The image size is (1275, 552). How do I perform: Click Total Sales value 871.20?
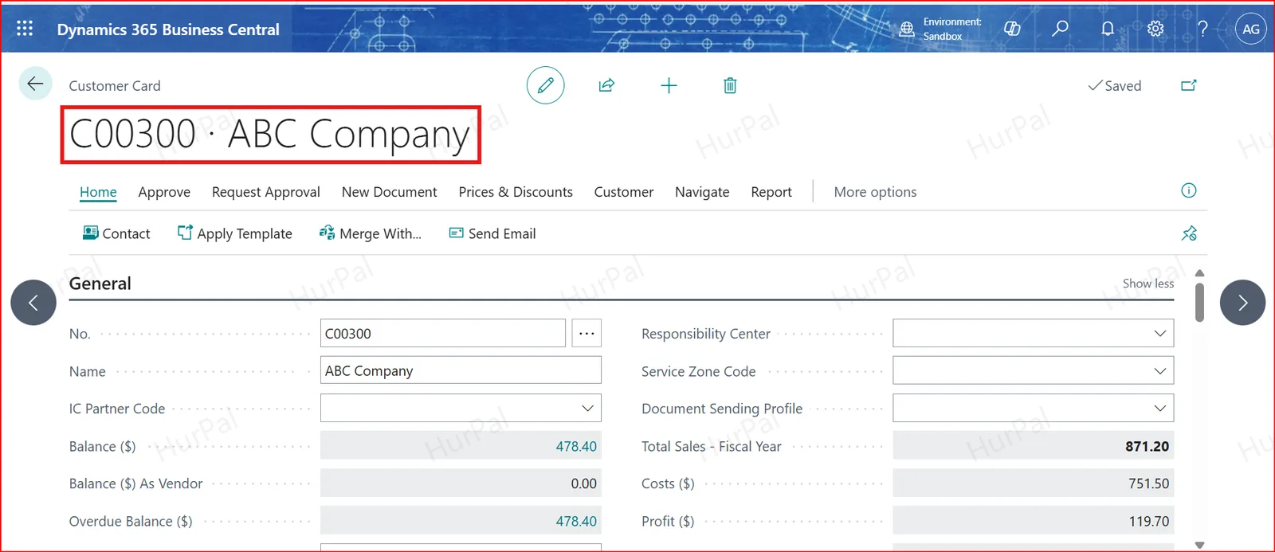(x=1147, y=446)
